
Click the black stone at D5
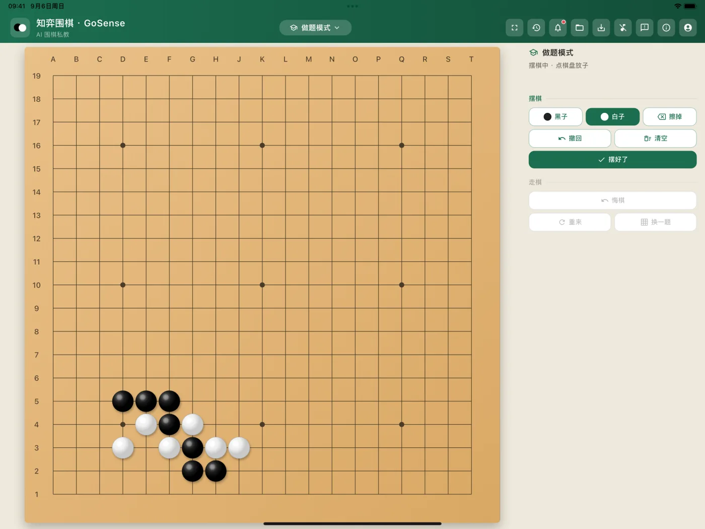tap(123, 402)
